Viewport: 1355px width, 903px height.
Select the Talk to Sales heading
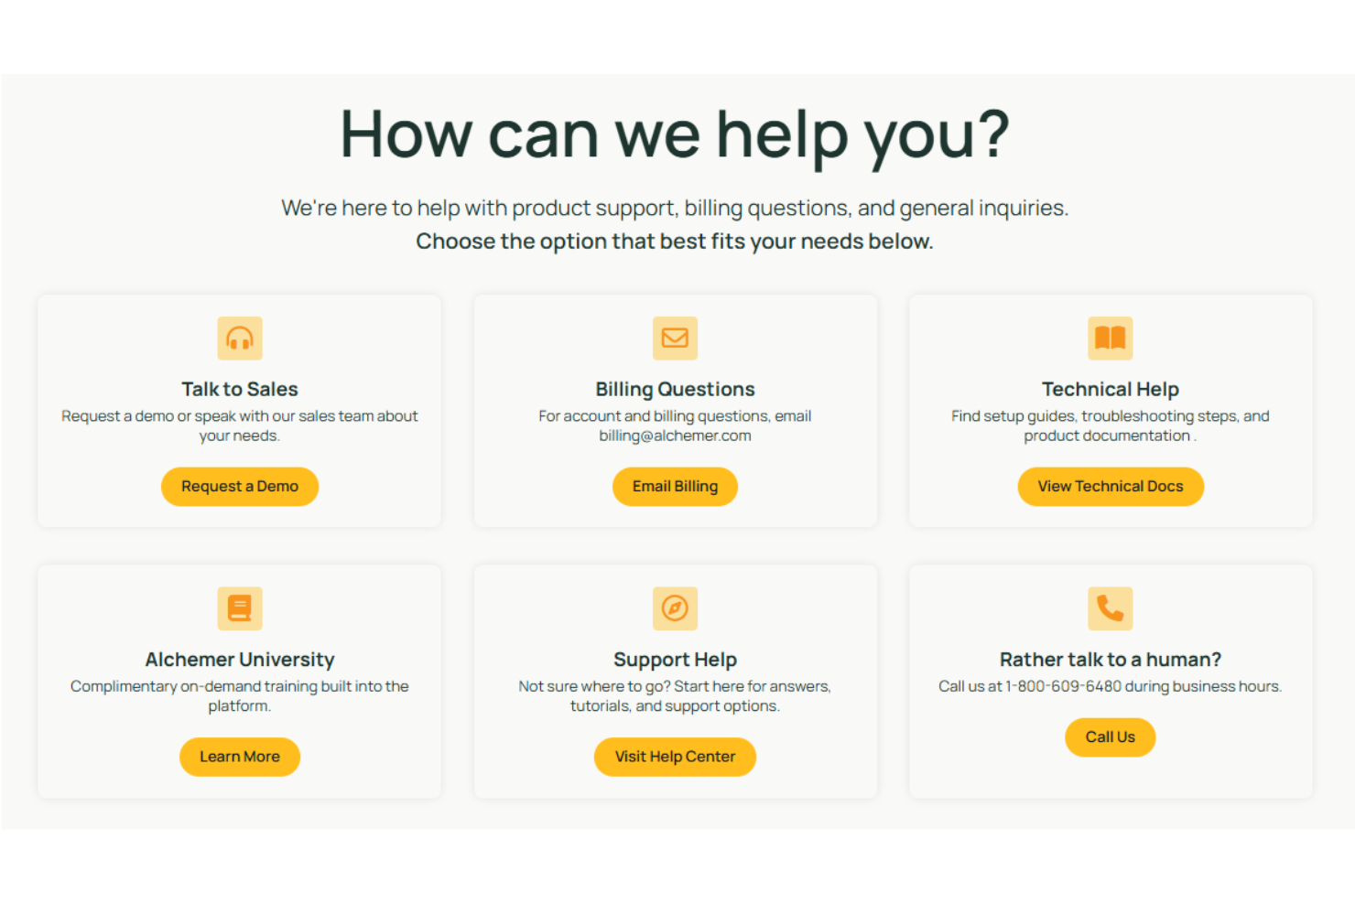click(x=239, y=388)
